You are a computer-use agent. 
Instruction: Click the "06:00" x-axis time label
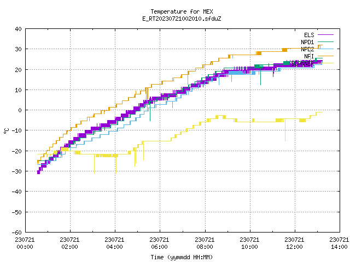(159, 247)
